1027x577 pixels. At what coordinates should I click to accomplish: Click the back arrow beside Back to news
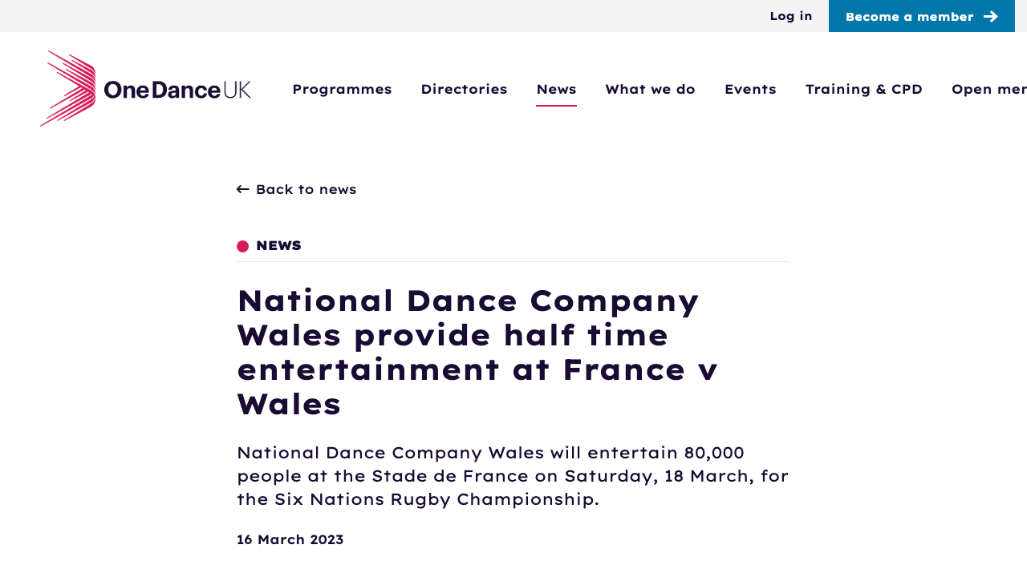[x=242, y=188]
